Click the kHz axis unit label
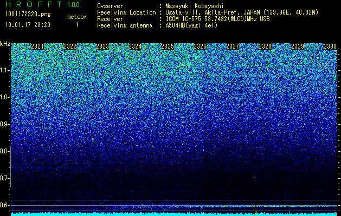Image resolution: width=341 pixels, height=216 pixels. (5, 44)
